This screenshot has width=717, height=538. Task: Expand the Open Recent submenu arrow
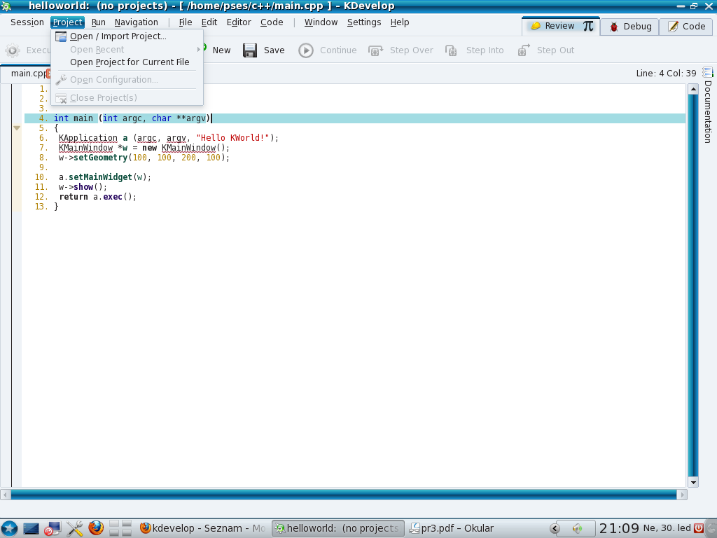[198, 50]
